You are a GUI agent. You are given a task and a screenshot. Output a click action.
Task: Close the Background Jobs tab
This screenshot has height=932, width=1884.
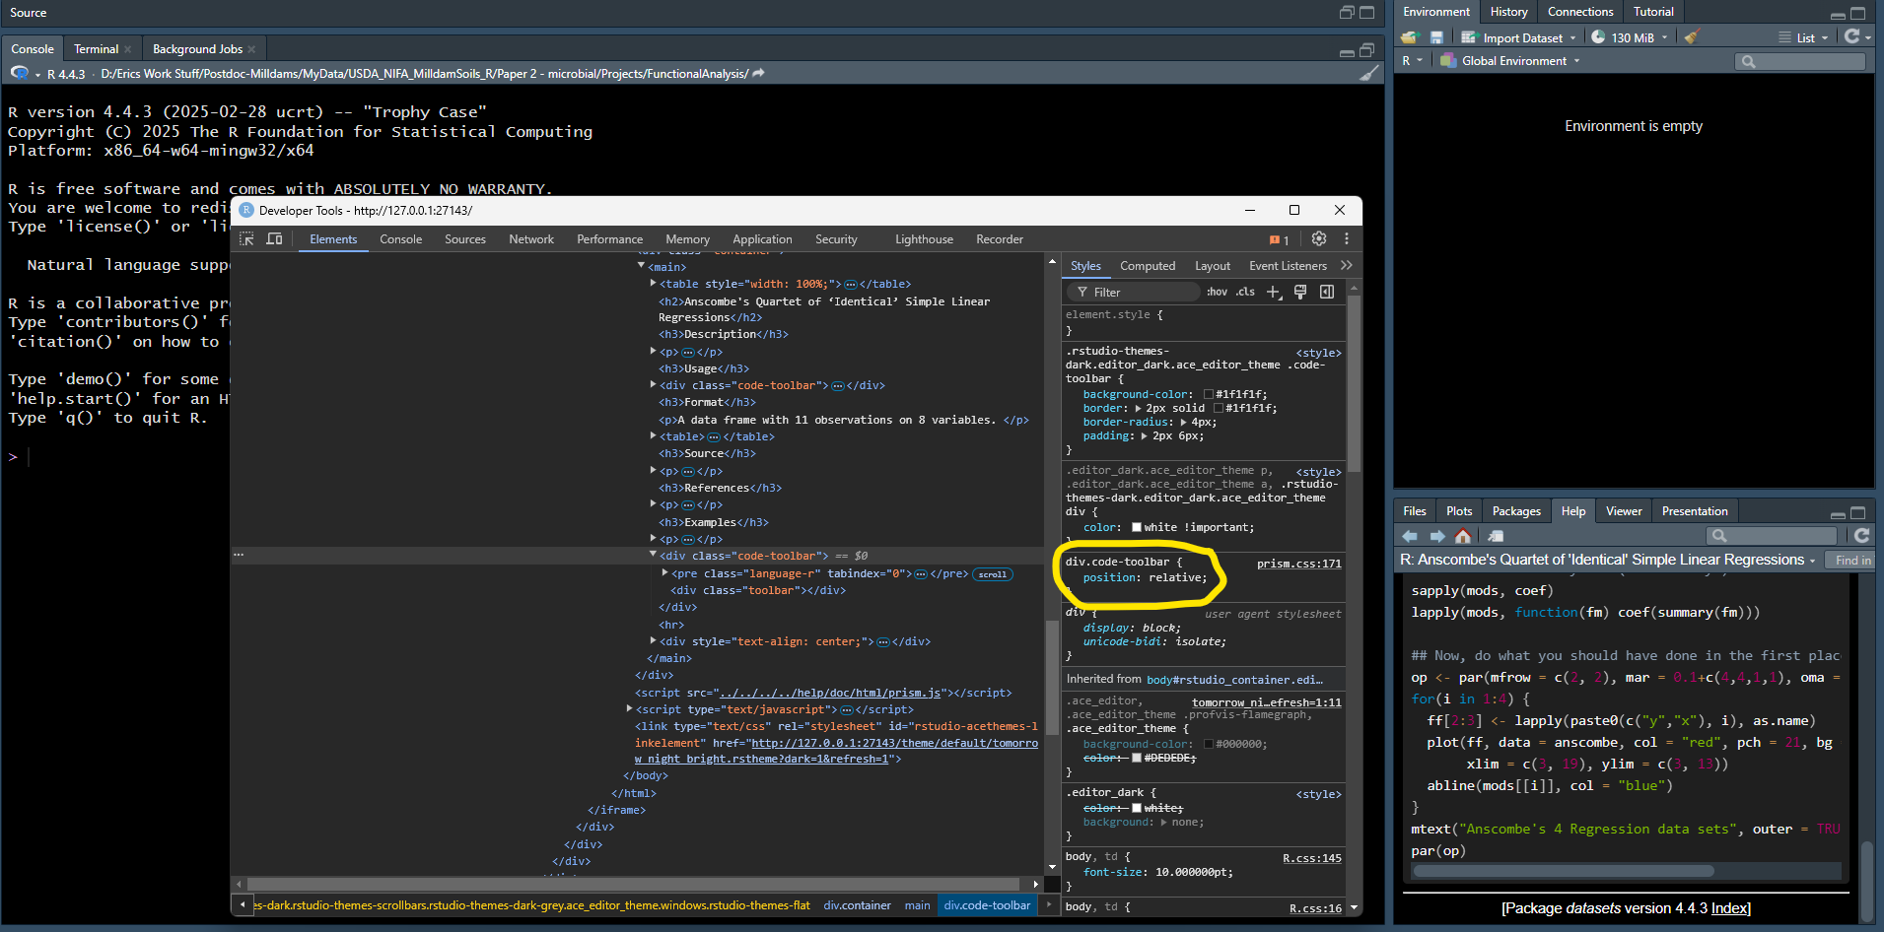click(251, 49)
